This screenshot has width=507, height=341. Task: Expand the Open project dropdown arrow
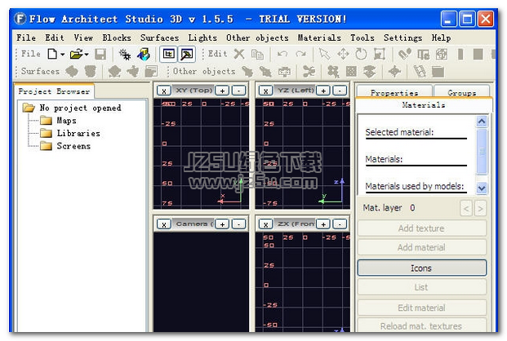(x=87, y=55)
